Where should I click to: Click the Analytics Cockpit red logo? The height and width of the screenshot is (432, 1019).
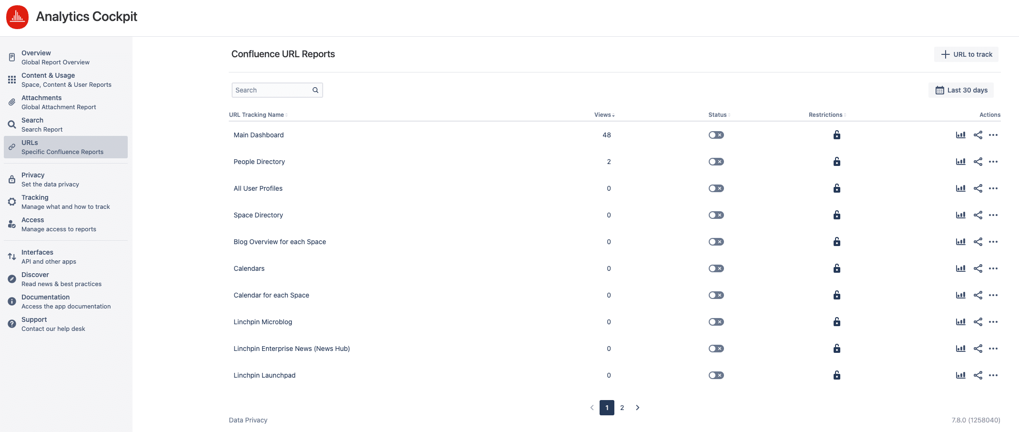pyautogui.click(x=18, y=17)
